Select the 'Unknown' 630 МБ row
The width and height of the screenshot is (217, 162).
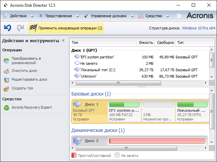click(140, 76)
